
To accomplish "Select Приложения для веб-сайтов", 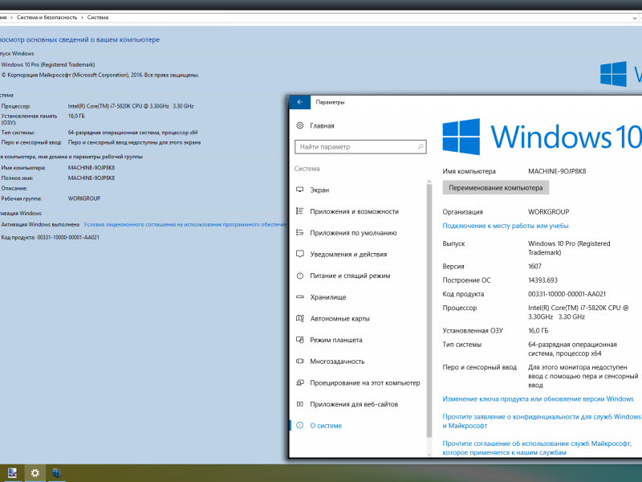I will 354,404.
